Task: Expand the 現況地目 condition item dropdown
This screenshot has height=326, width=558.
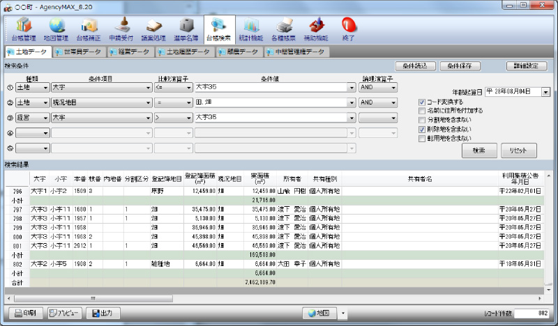Action: pyautogui.click(x=149, y=102)
